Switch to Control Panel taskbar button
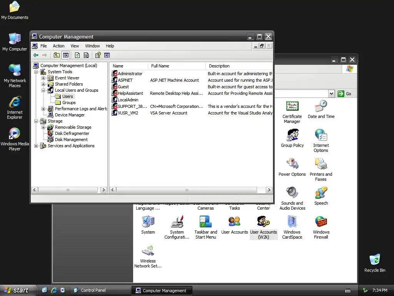Image resolution: width=394 pixels, height=296 pixels. click(x=100, y=290)
